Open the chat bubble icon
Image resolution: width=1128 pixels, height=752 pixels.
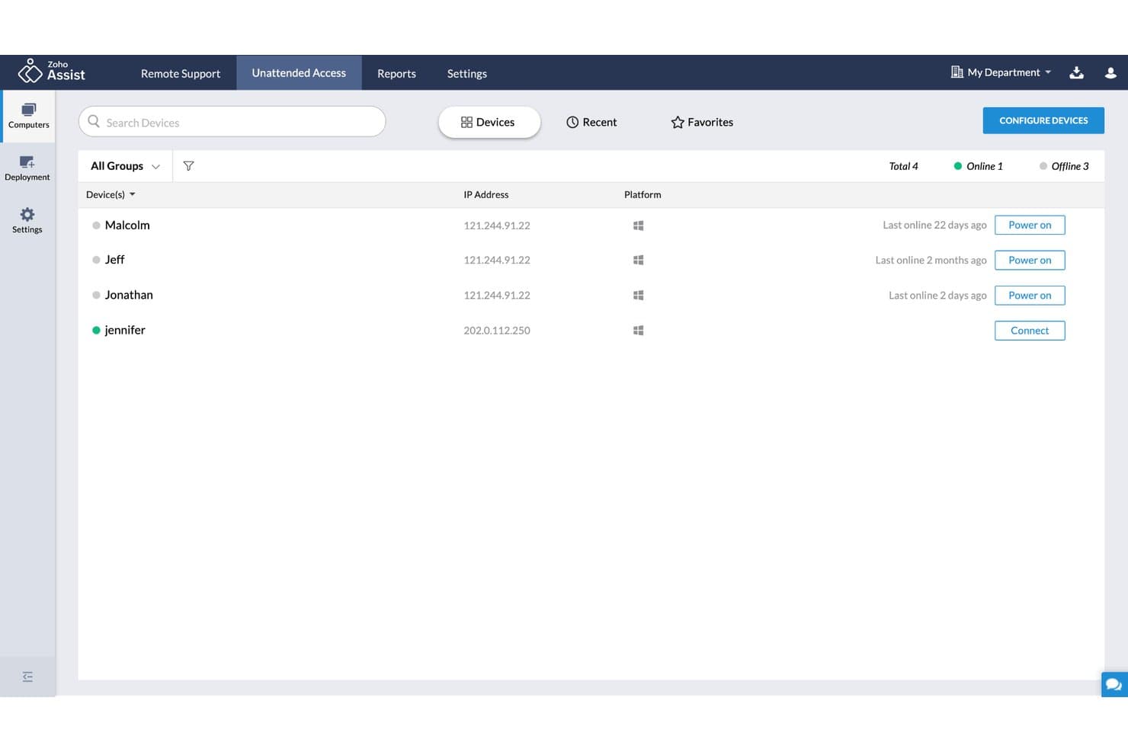[1114, 684]
